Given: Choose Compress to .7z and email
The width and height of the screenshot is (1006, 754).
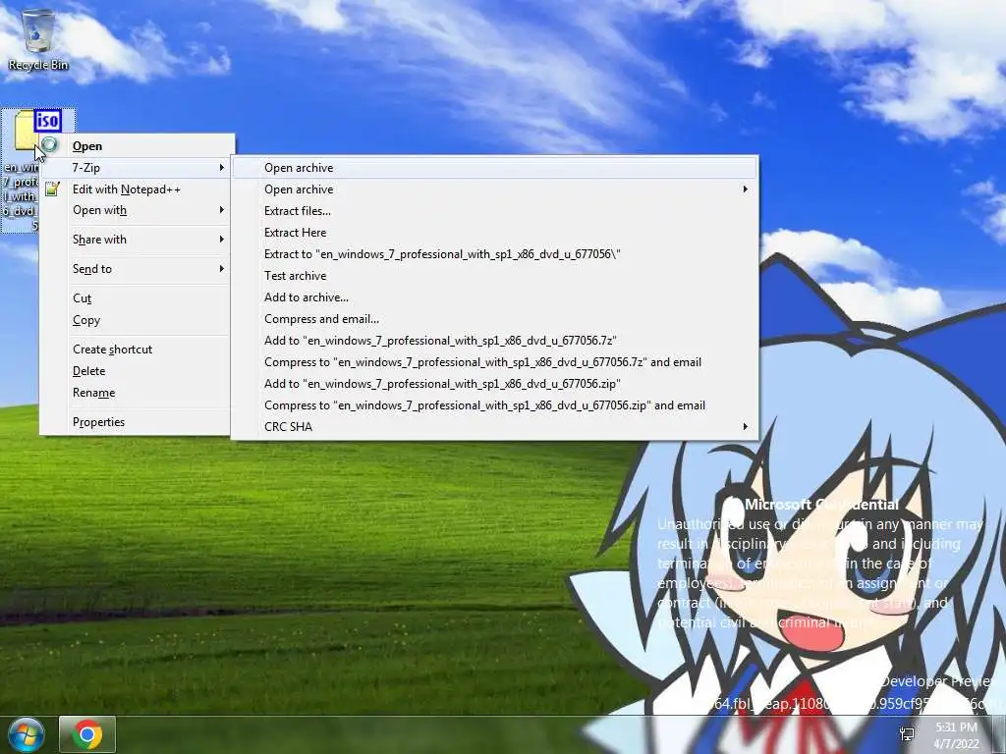Looking at the screenshot, I should pyautogui.click(x=494, y=362).
